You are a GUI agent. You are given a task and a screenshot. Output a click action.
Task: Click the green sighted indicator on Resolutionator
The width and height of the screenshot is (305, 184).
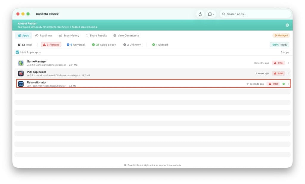(x=284, y=84)
